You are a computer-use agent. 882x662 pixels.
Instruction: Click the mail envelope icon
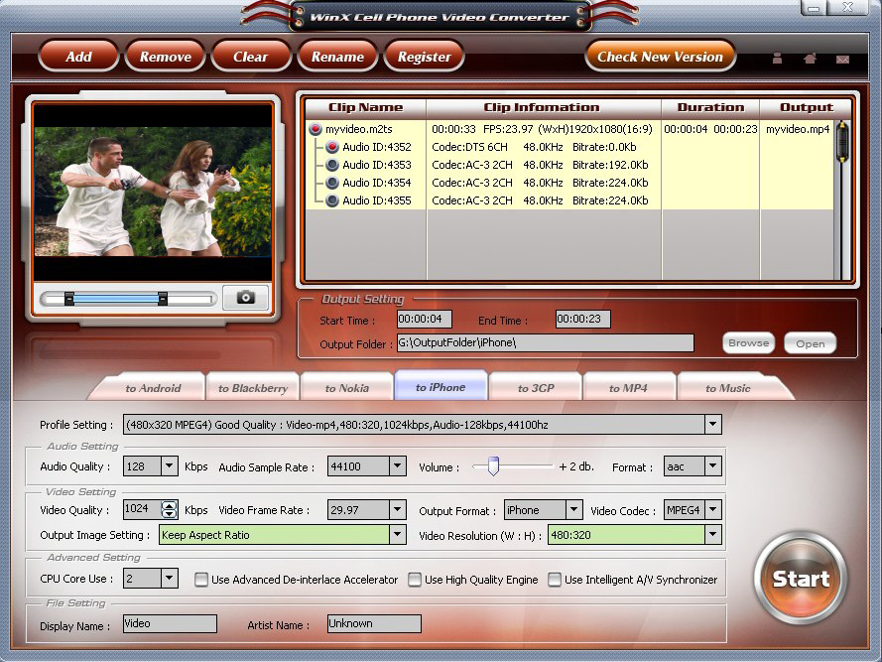point(842,60)
